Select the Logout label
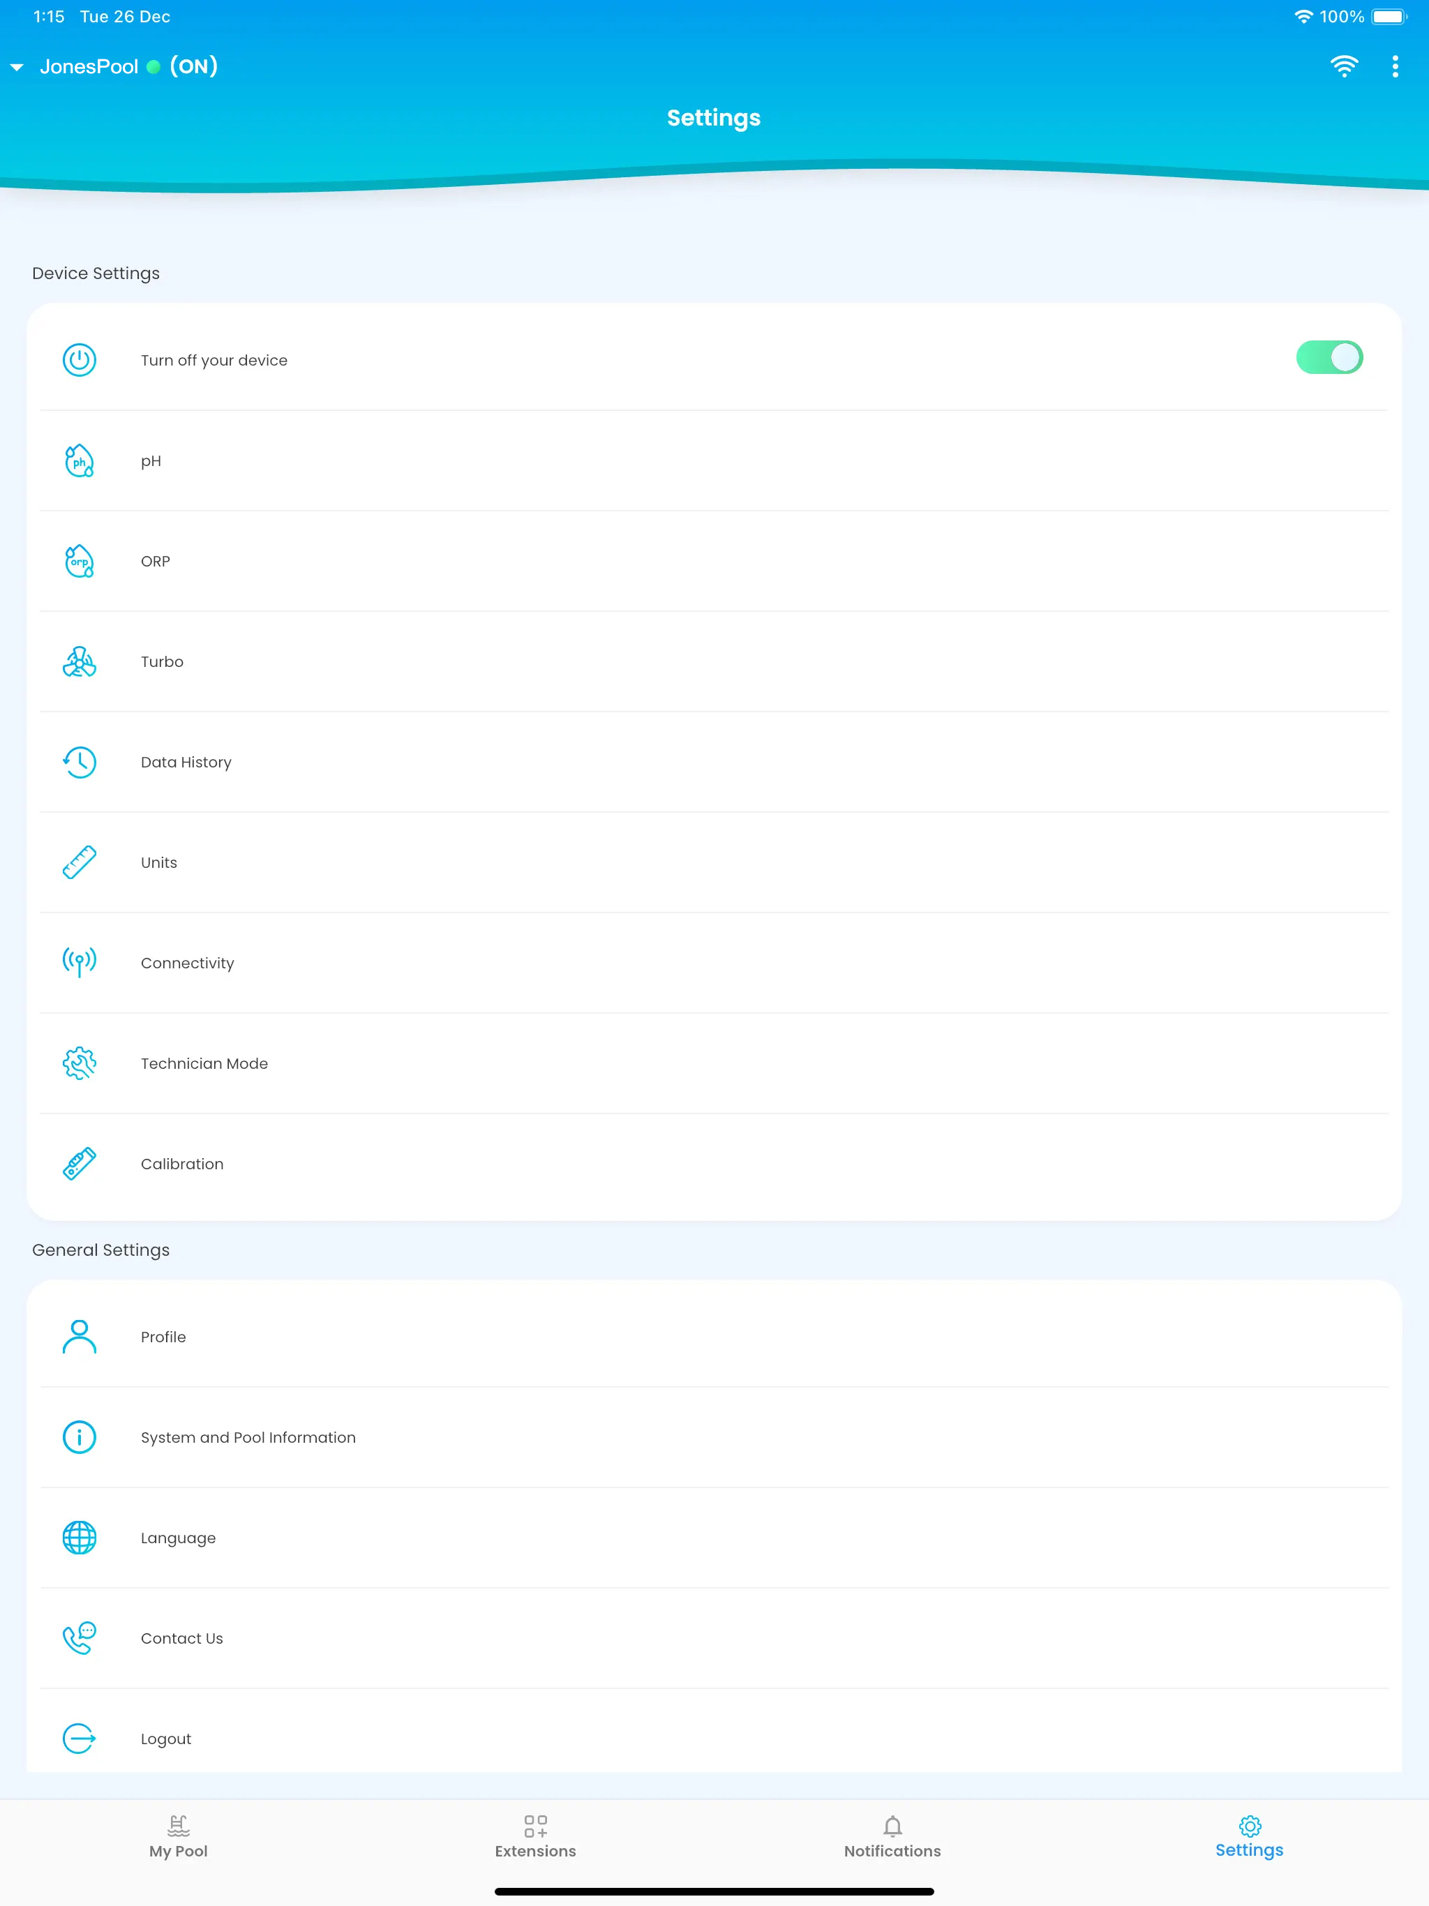The image size is (1429, 1906). tap(166, 1740)
